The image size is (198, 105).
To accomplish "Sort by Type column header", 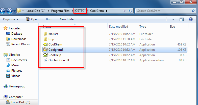I will pyautogui.click(x=143, y=27).
